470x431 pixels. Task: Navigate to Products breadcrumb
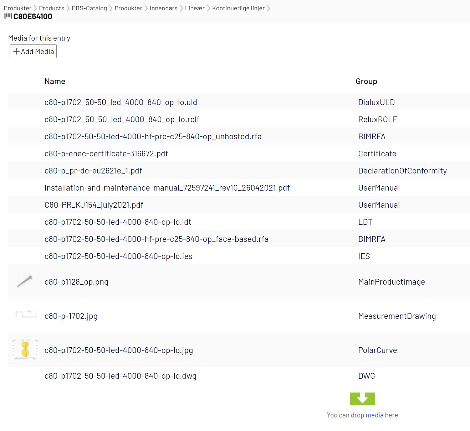52,8
